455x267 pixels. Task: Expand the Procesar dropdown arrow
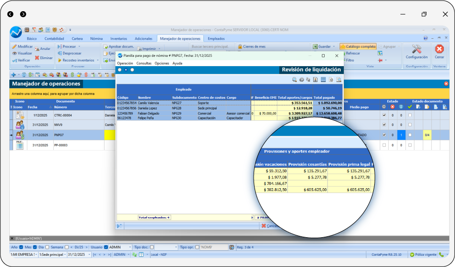coord(79,47)
